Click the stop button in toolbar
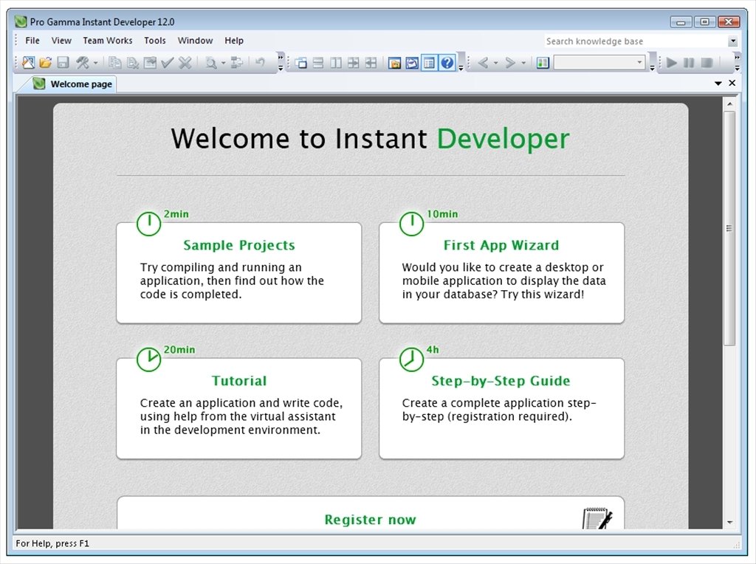This screenshot has width=756, height=564. click(x=707, y=63)
